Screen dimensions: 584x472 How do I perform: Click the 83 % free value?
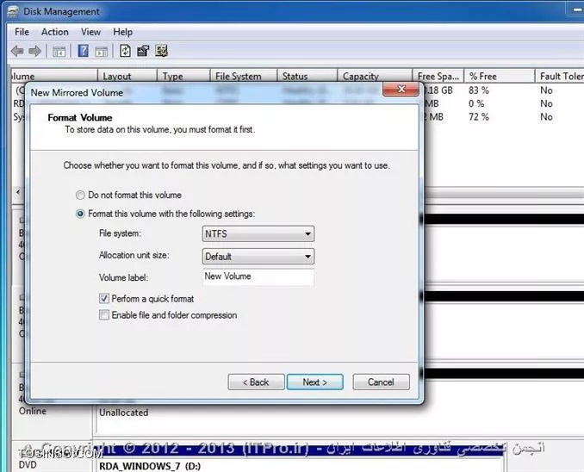coord(479,90)
